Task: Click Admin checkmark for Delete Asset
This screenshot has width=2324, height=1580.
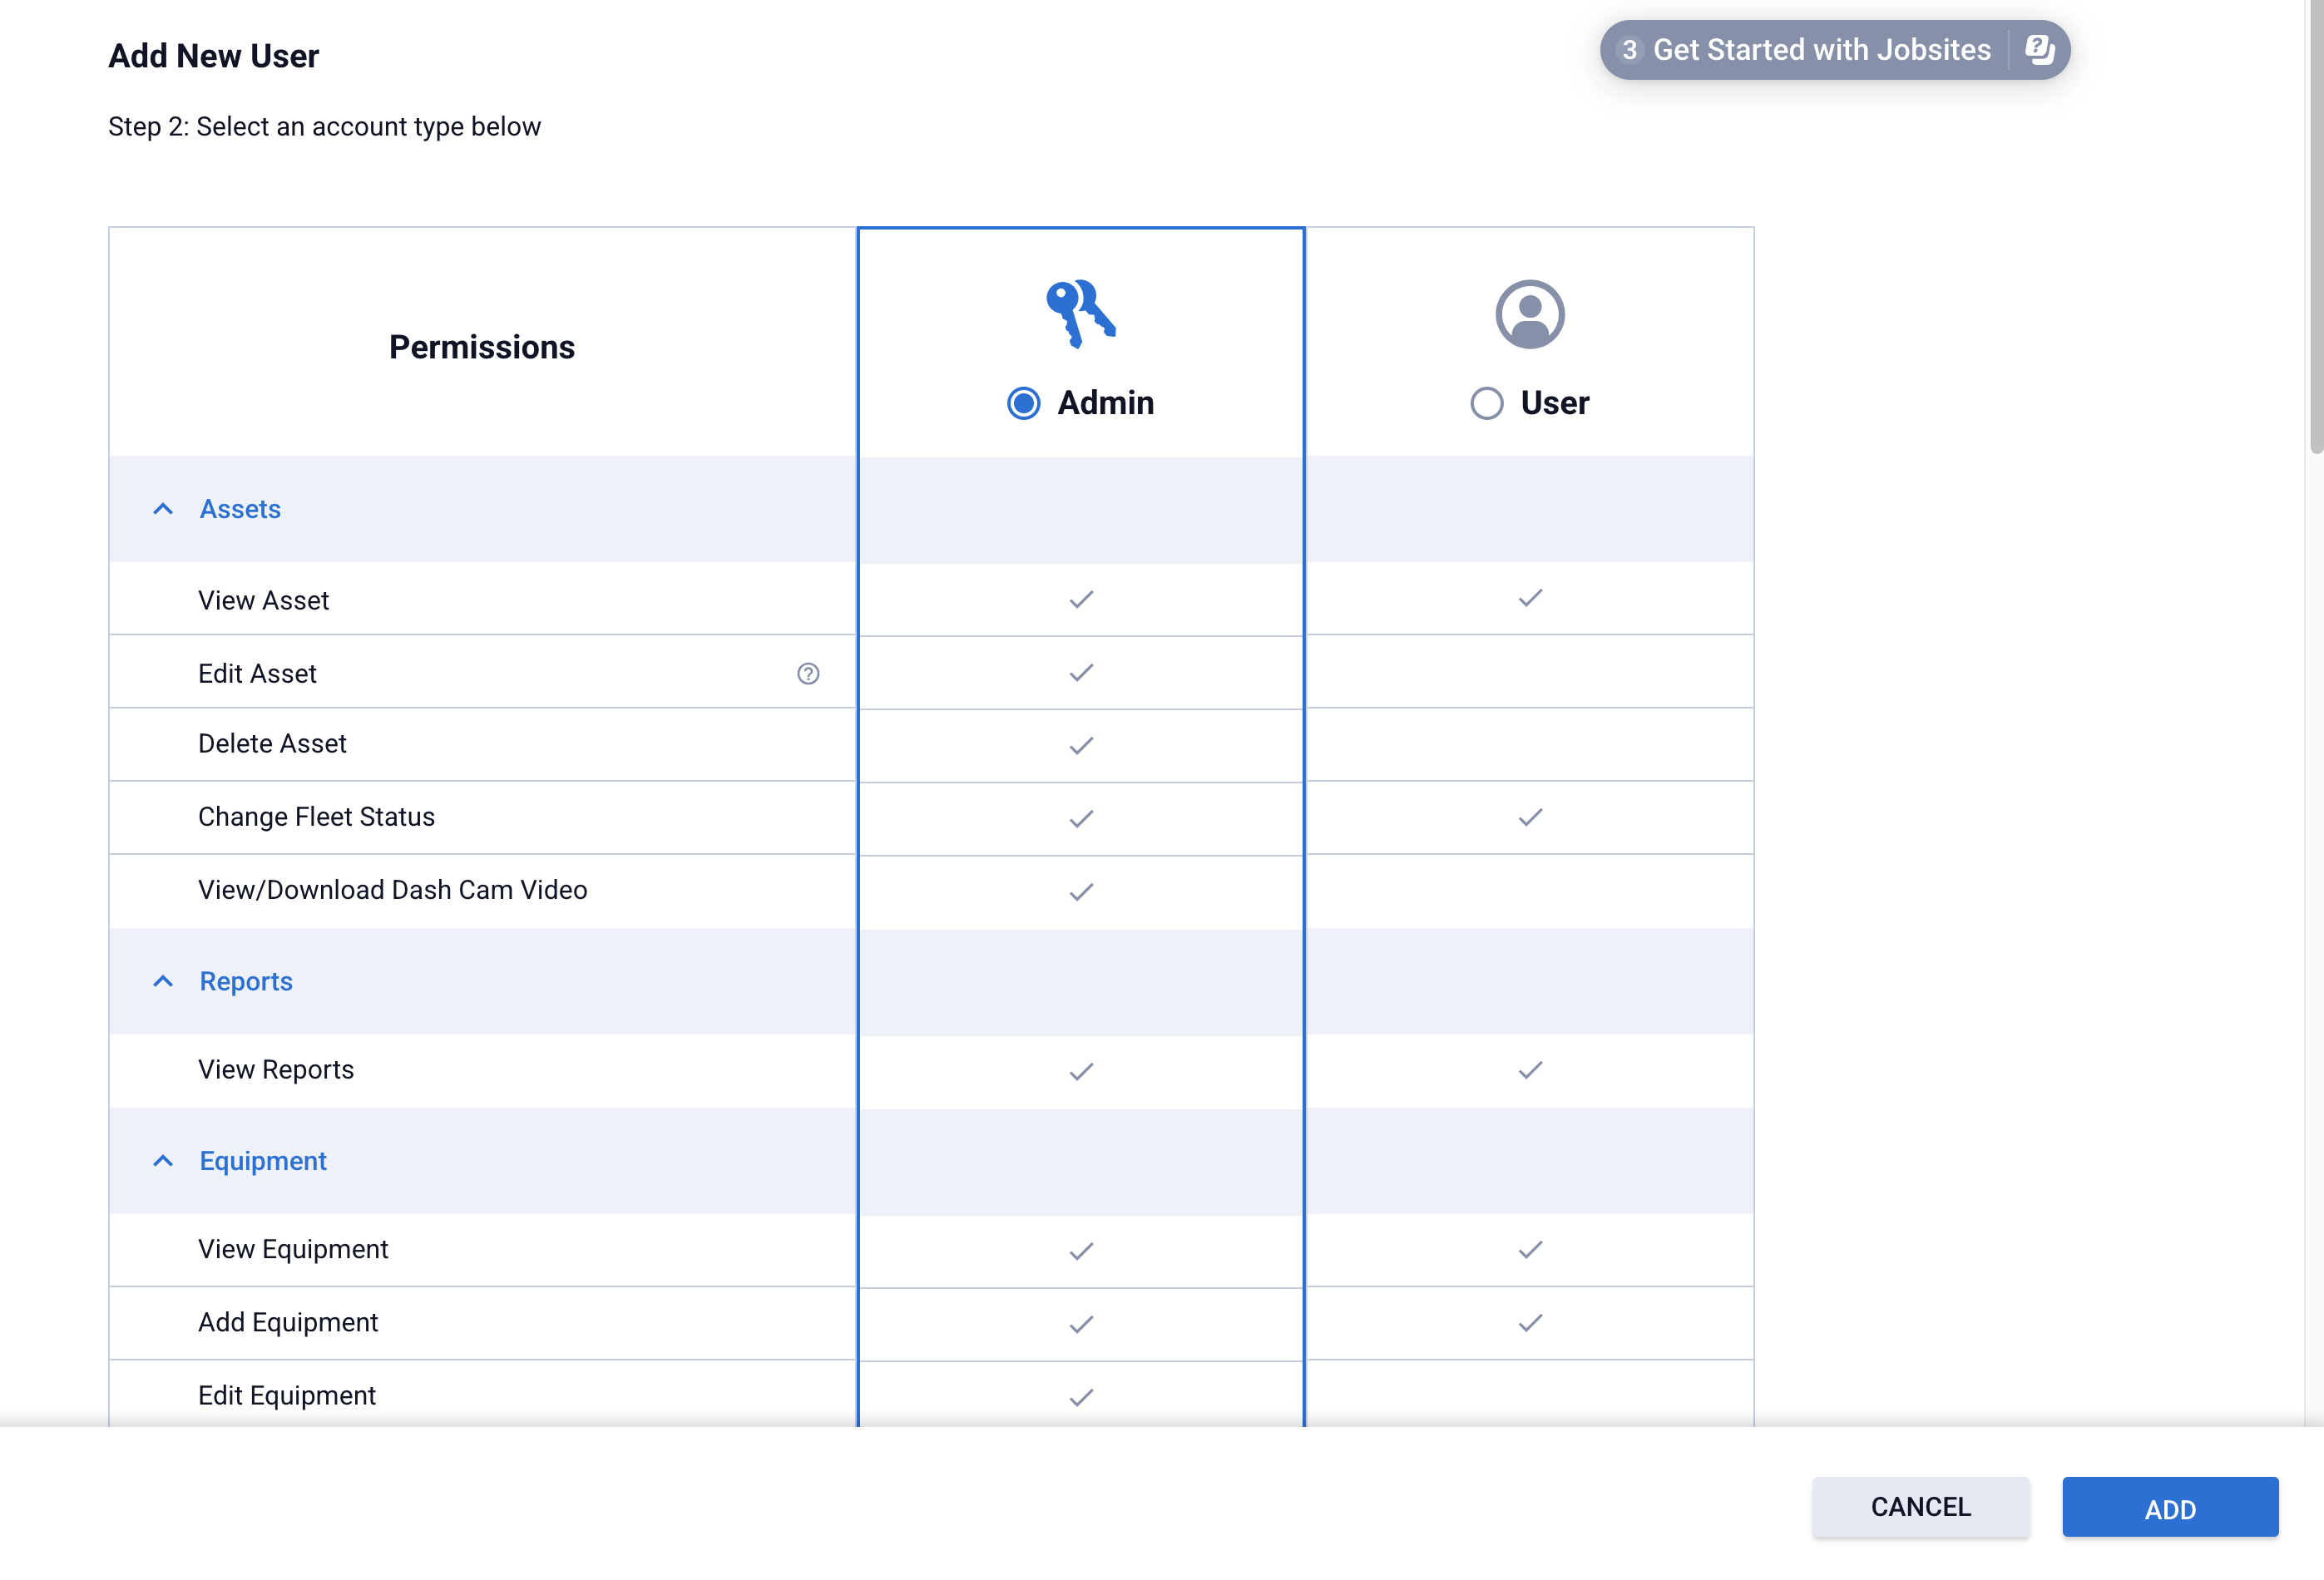Action: tap(1080, 745)
